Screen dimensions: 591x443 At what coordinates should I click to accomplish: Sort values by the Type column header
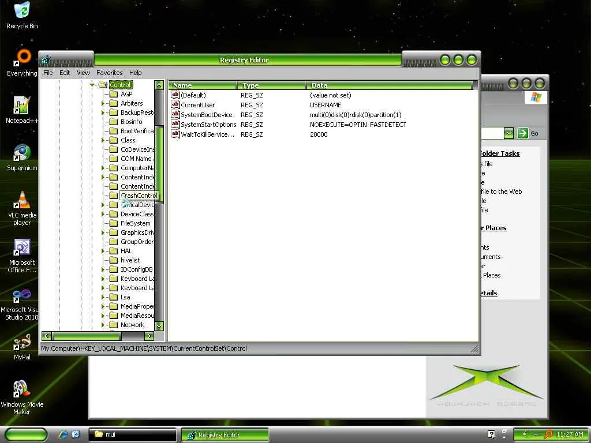coord(271,85)
